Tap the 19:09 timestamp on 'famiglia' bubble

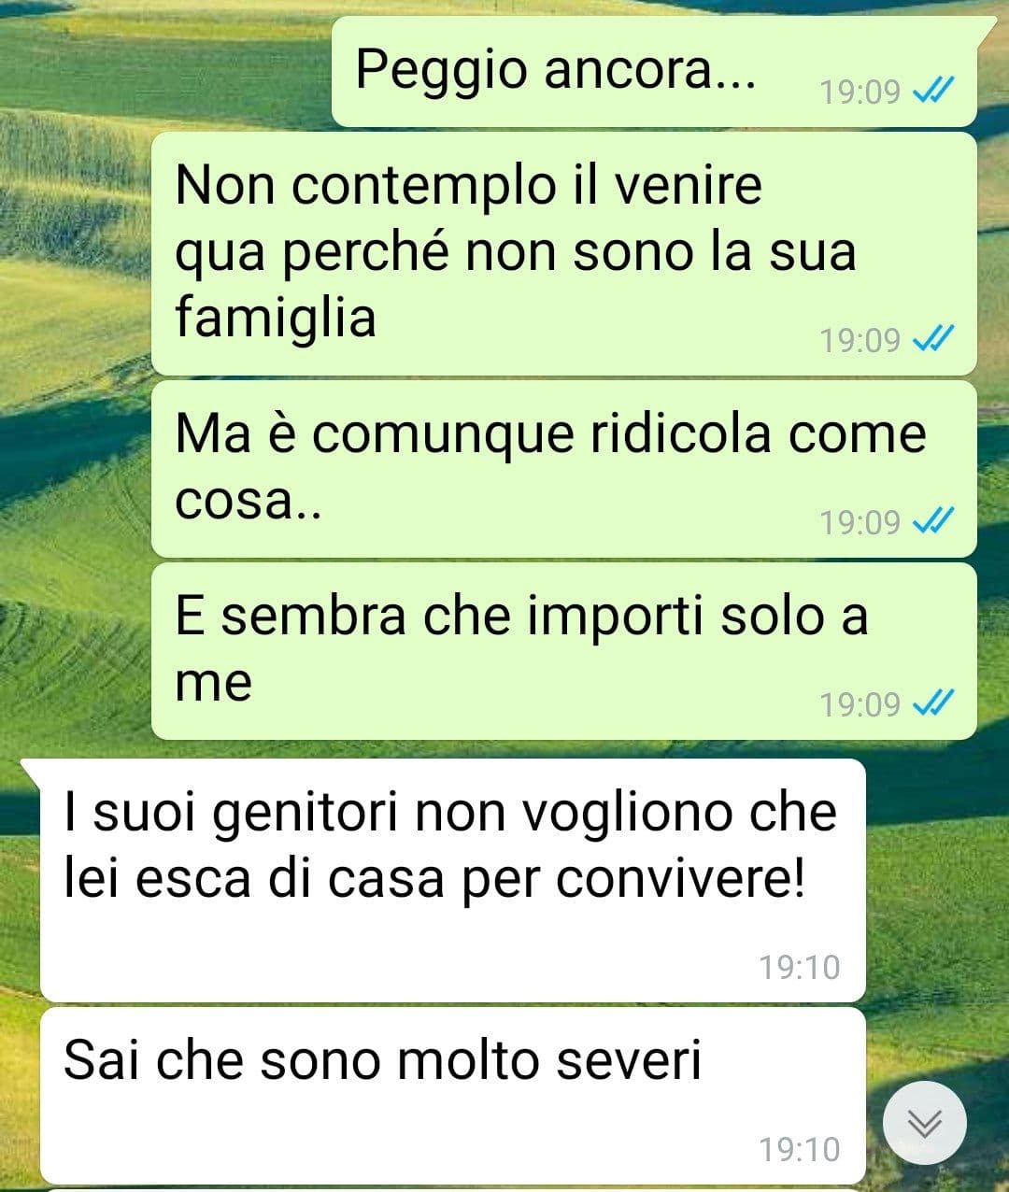[860, 340]
